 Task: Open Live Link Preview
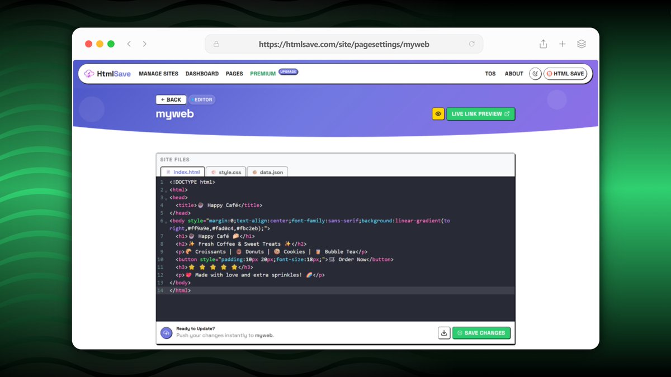[x=481, y=114]
